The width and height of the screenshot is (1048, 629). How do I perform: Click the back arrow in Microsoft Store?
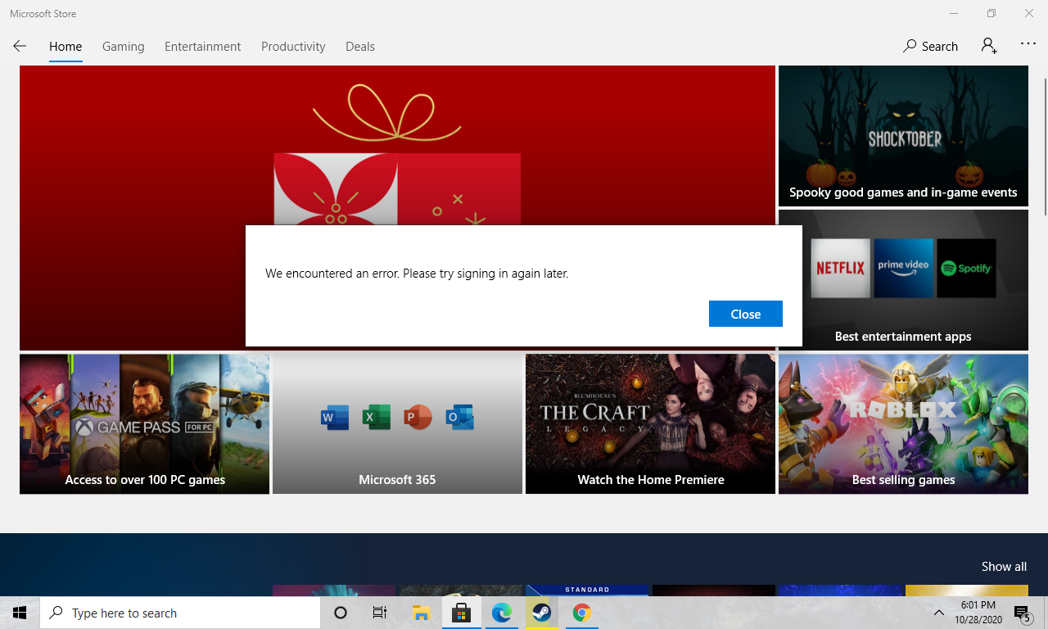click(20, 46)
